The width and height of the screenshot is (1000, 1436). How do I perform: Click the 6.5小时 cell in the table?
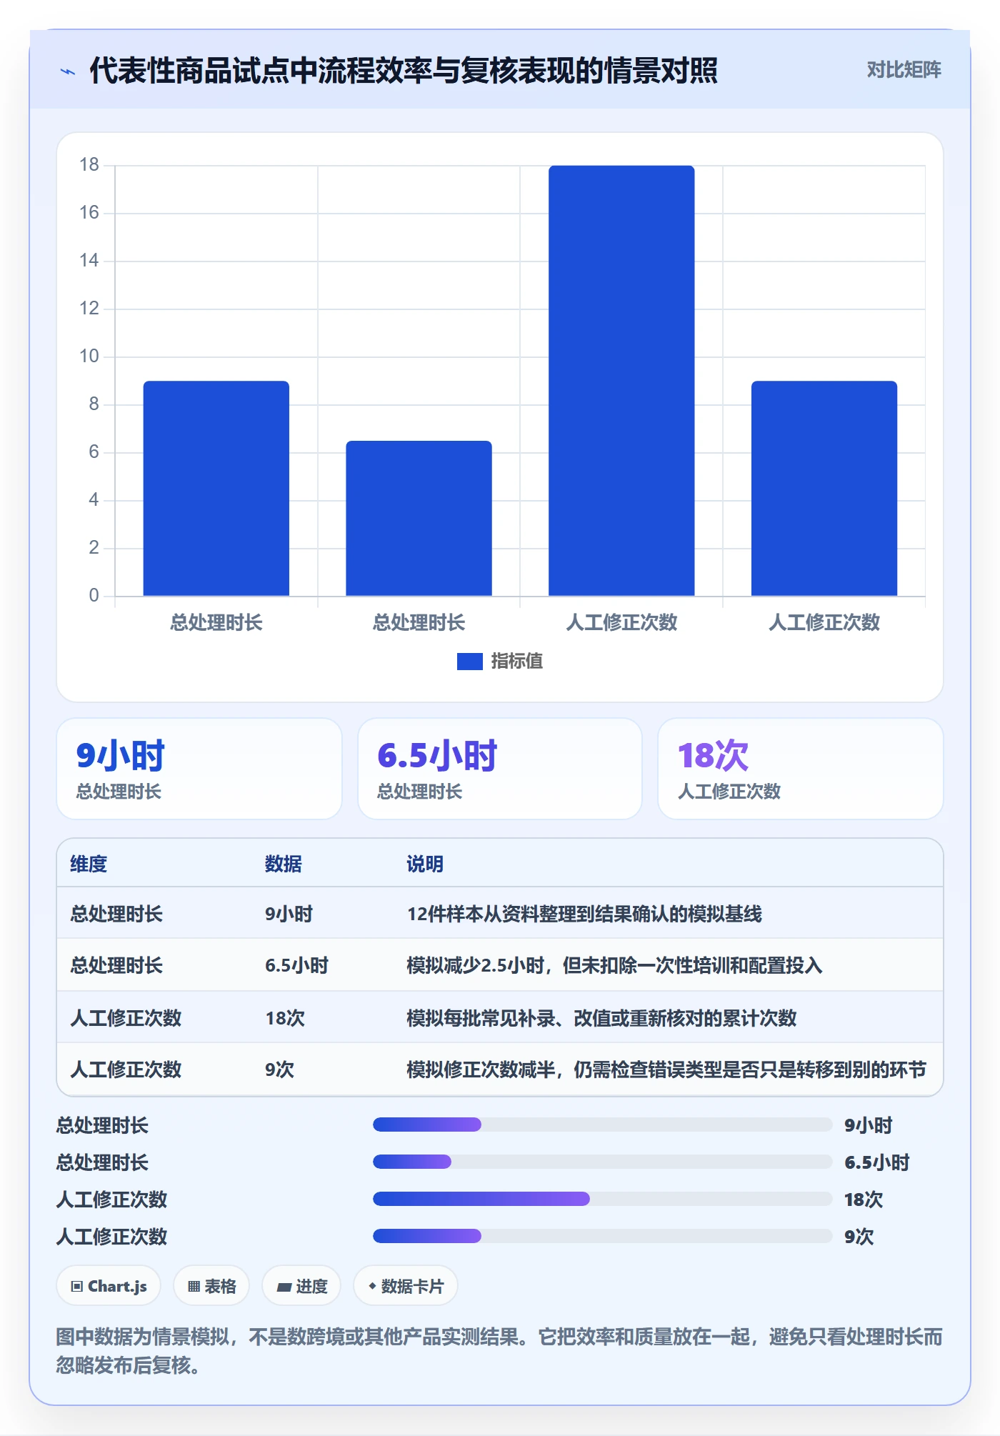296,965
